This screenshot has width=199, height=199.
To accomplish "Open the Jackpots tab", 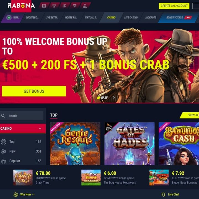I will click(x=151, y=17).
